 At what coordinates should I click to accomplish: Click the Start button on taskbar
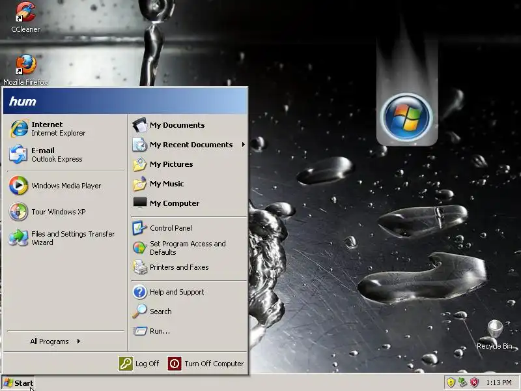(18, 383)
